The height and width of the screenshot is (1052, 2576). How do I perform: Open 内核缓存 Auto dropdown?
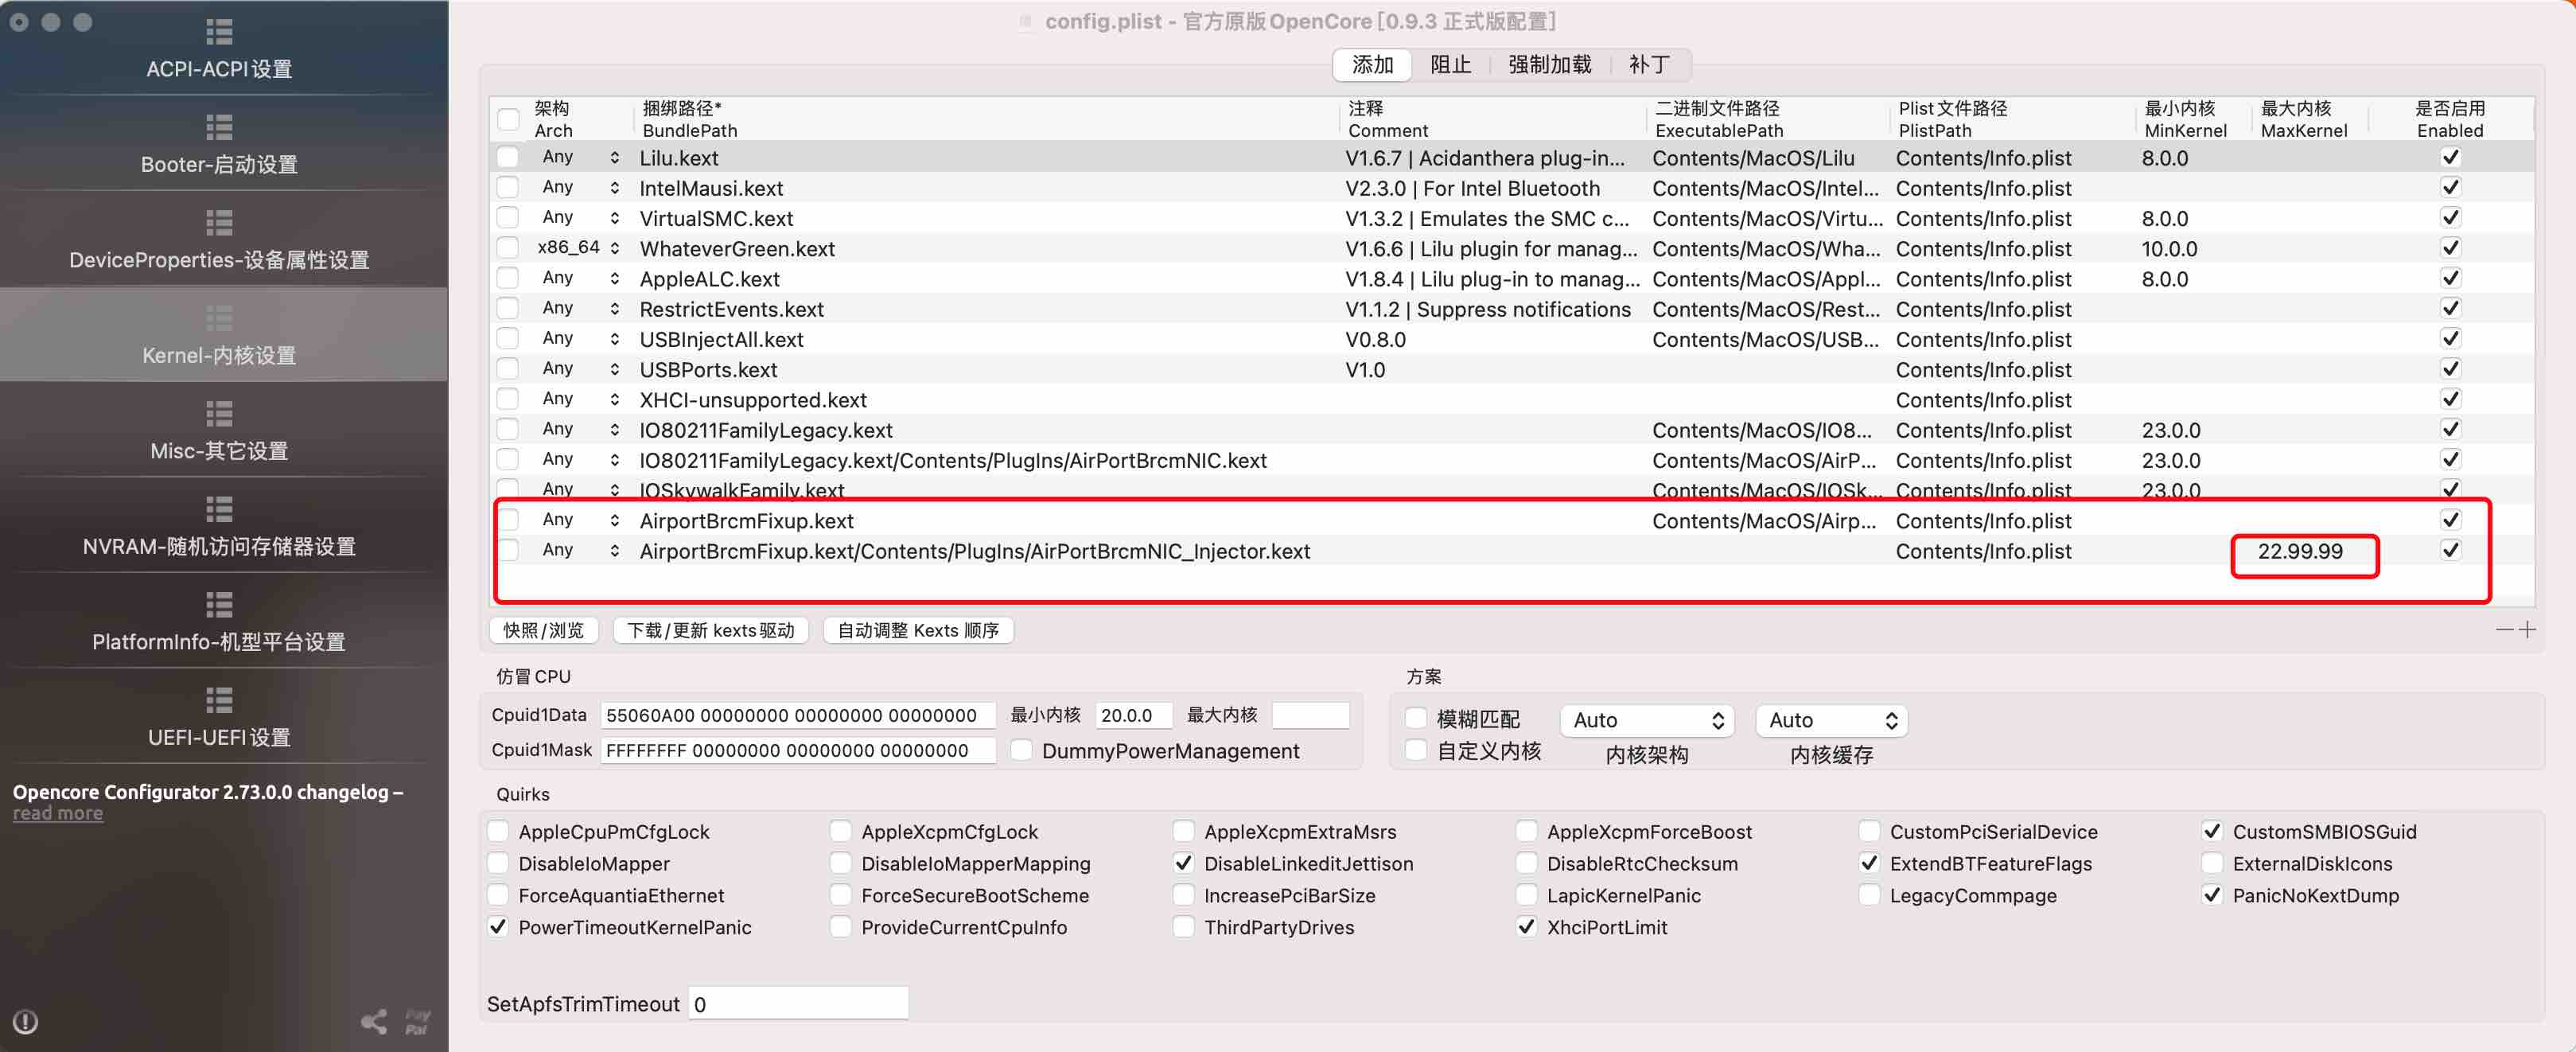pyautogui.click(x=1831, y=720)
